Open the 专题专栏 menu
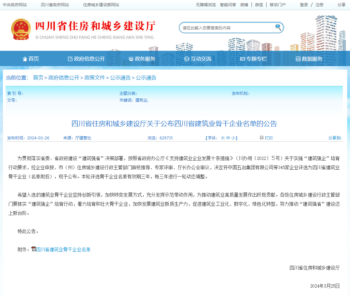 click(254, 59)
